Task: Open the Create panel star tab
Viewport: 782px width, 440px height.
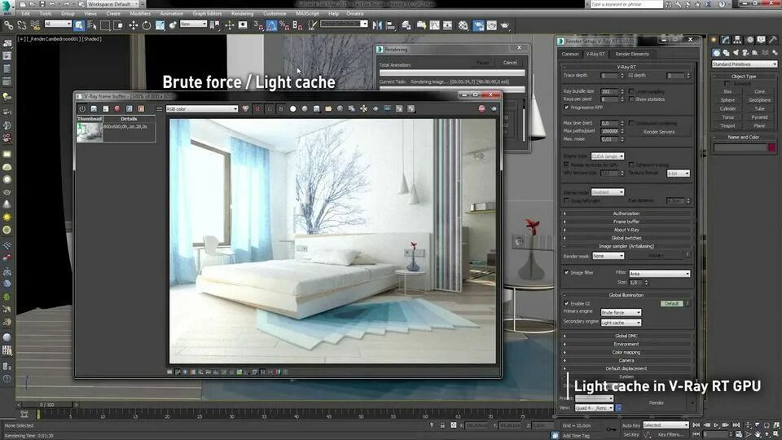Action: 714,39
